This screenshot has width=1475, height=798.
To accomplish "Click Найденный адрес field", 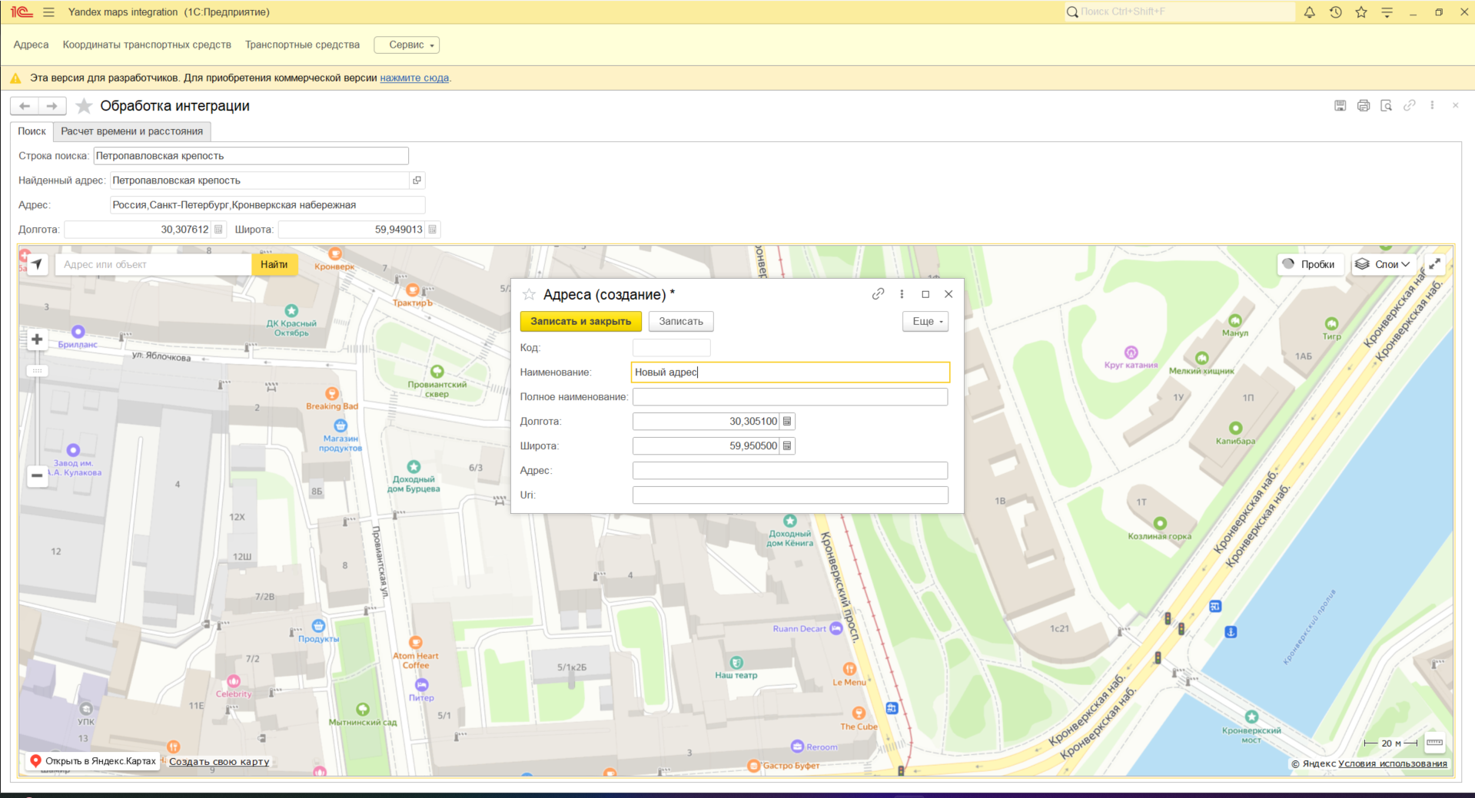I will [x=260, y=180].
